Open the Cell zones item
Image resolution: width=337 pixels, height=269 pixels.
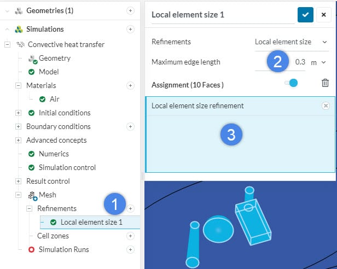pos(53,236)
